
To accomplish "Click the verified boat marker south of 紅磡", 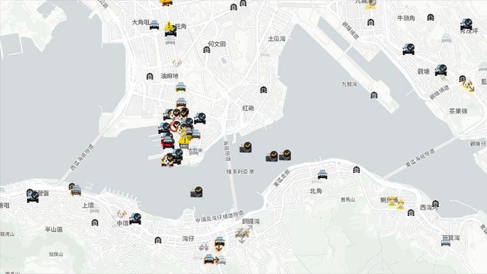I will (x=246, y=147).
